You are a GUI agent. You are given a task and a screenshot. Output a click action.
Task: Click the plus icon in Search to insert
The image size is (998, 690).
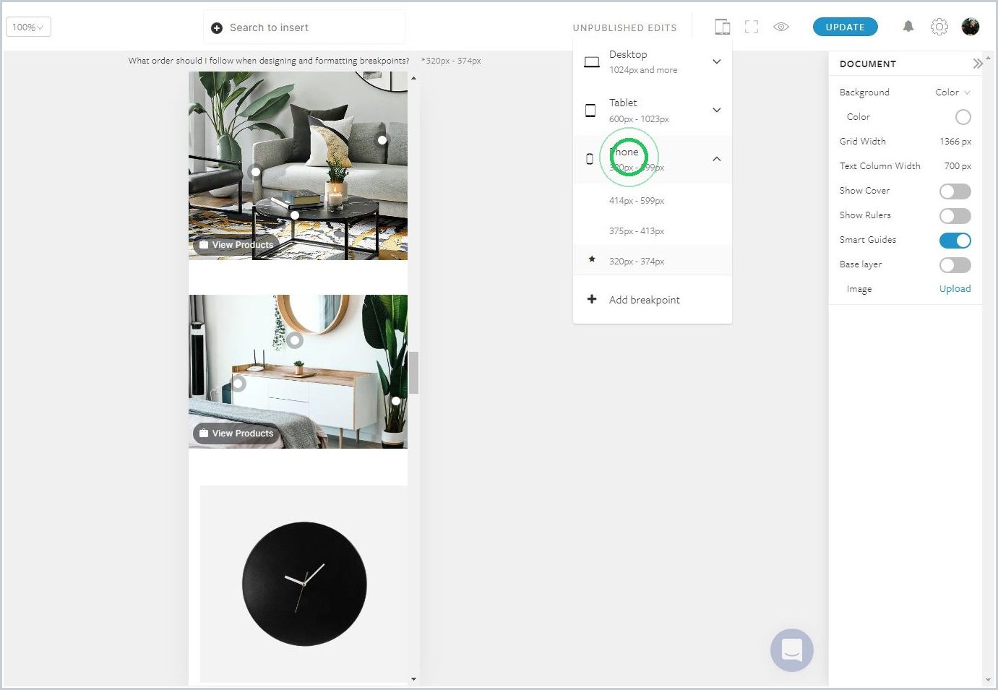pyautogui.click(x=217, y=28)
